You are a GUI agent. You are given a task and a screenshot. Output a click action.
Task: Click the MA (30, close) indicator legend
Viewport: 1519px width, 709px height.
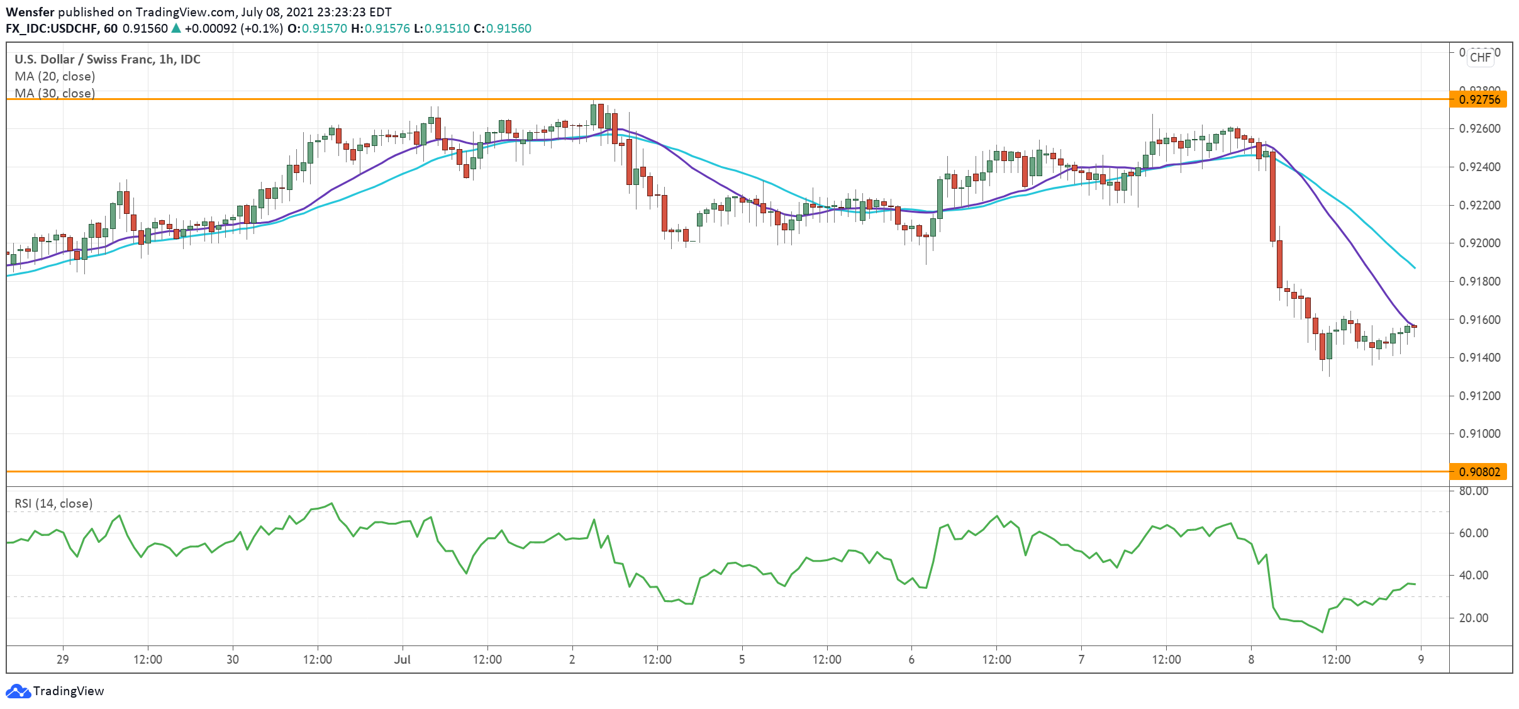[x=55, y=93]
